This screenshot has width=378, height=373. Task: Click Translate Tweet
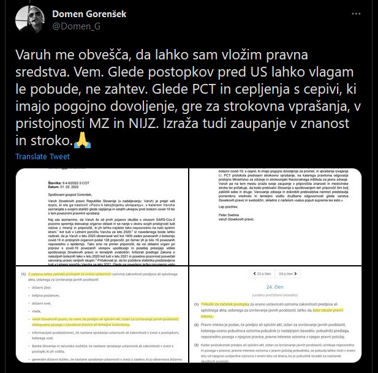(43, 157)
